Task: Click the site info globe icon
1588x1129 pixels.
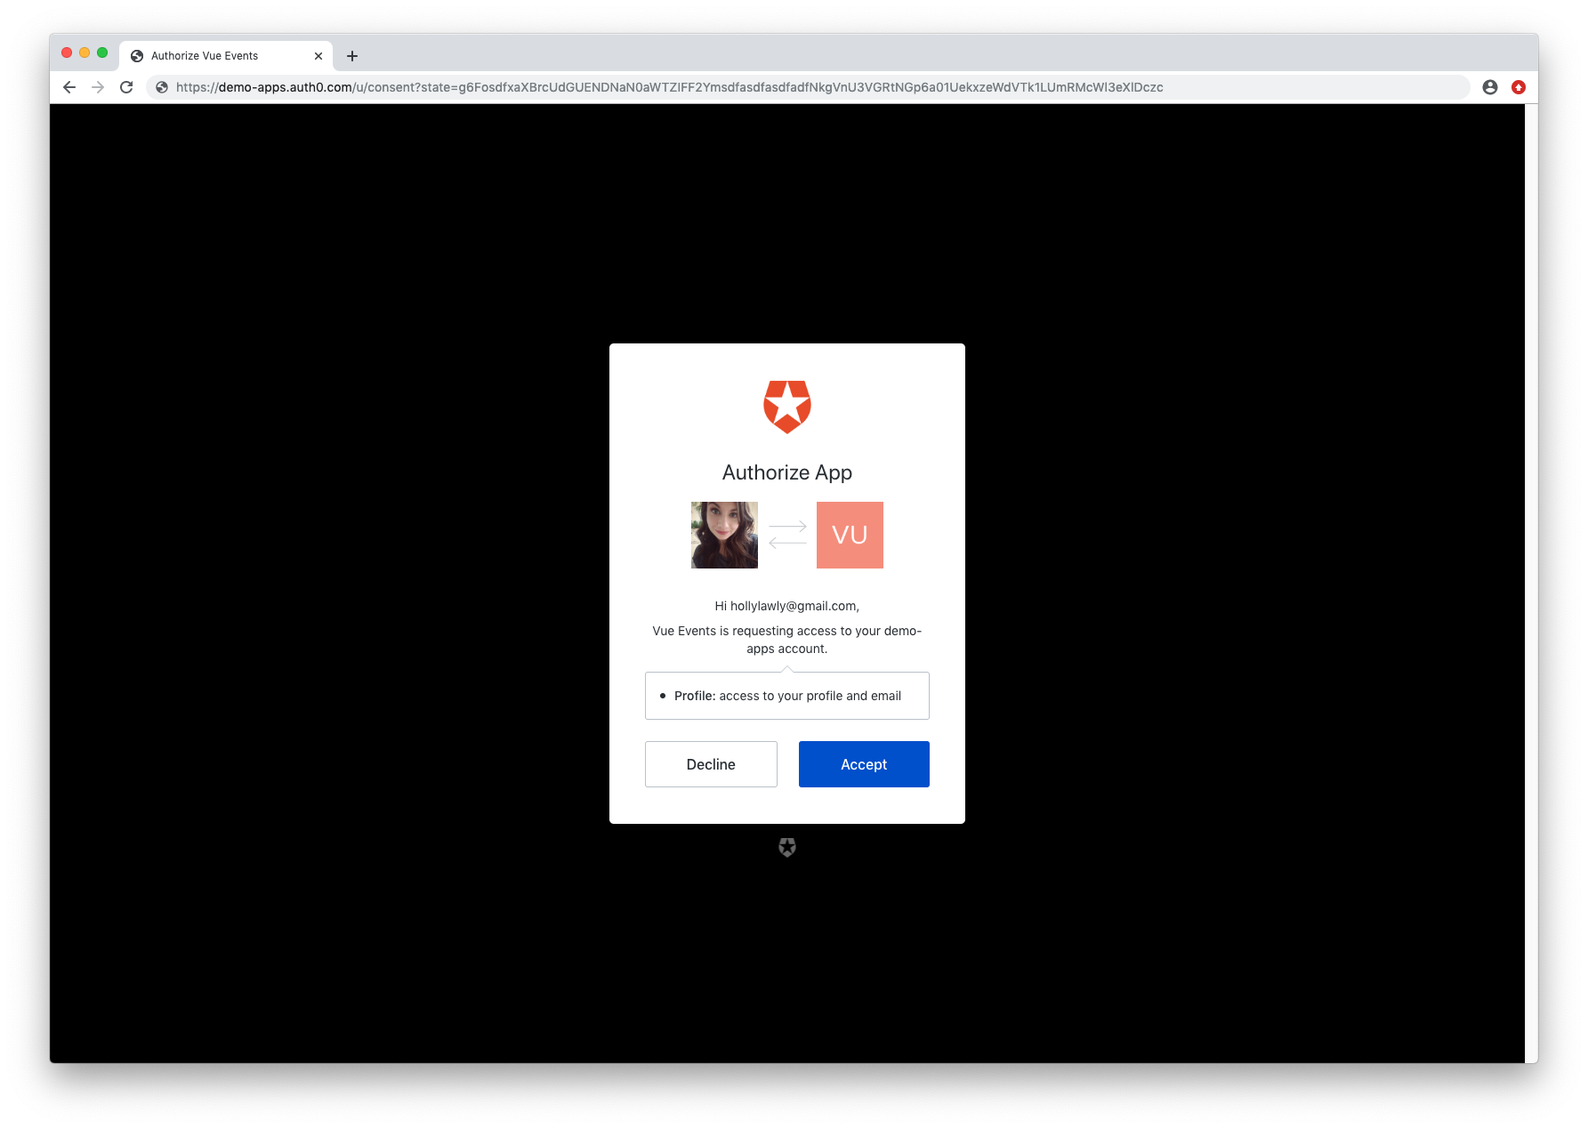Action: (162, 87)
